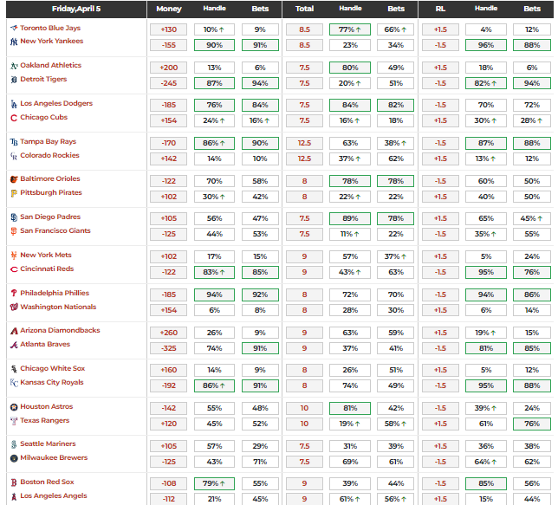
Task: Select the Astros 10 total cell
Action: pos(304,408)
